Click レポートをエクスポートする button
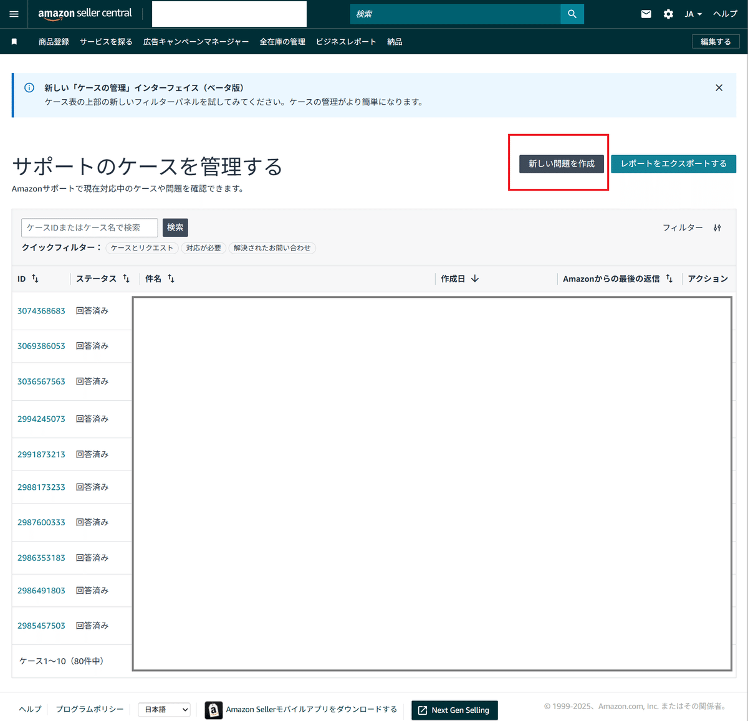The image size is (748, 721). (674, 164)
